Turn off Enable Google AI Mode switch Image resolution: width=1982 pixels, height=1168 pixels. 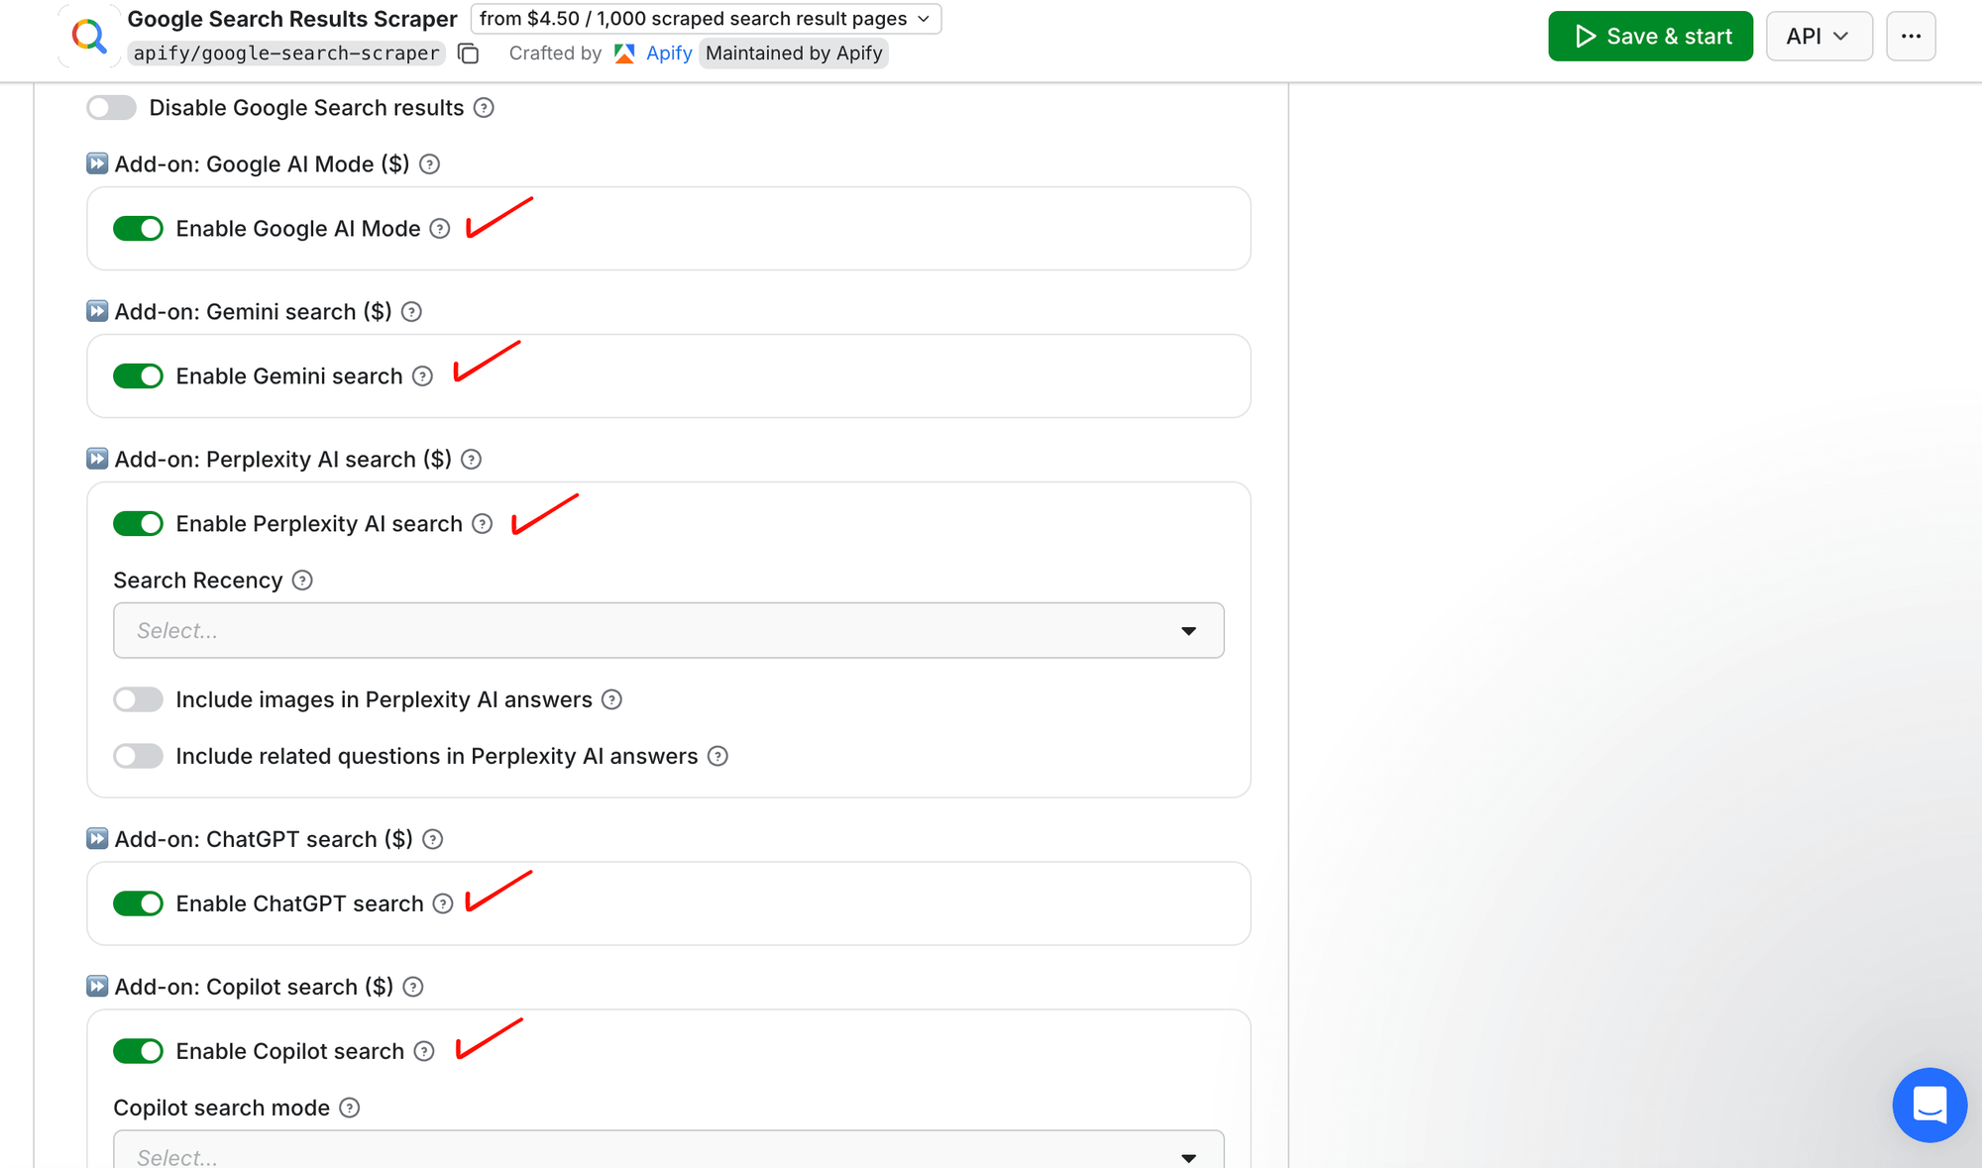coord(138,229)
